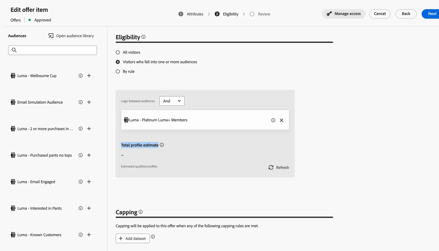Click the Total profile estimate info icon
The image size is (439, 251).
[x=162, y=145]
